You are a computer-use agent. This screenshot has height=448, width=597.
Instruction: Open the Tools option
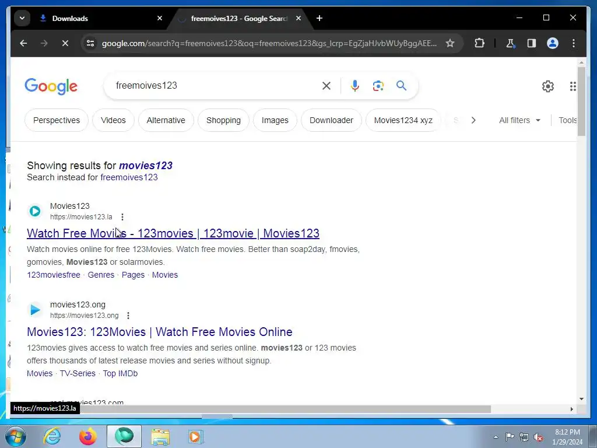pyautogui.click(x=567, y=120)
